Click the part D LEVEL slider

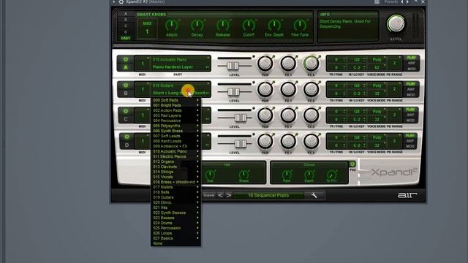point(241,144)
